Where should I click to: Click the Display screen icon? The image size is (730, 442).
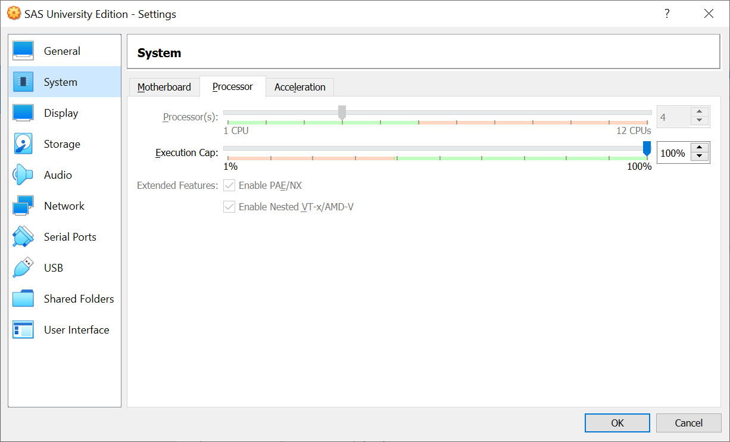(x=23, y=113)
